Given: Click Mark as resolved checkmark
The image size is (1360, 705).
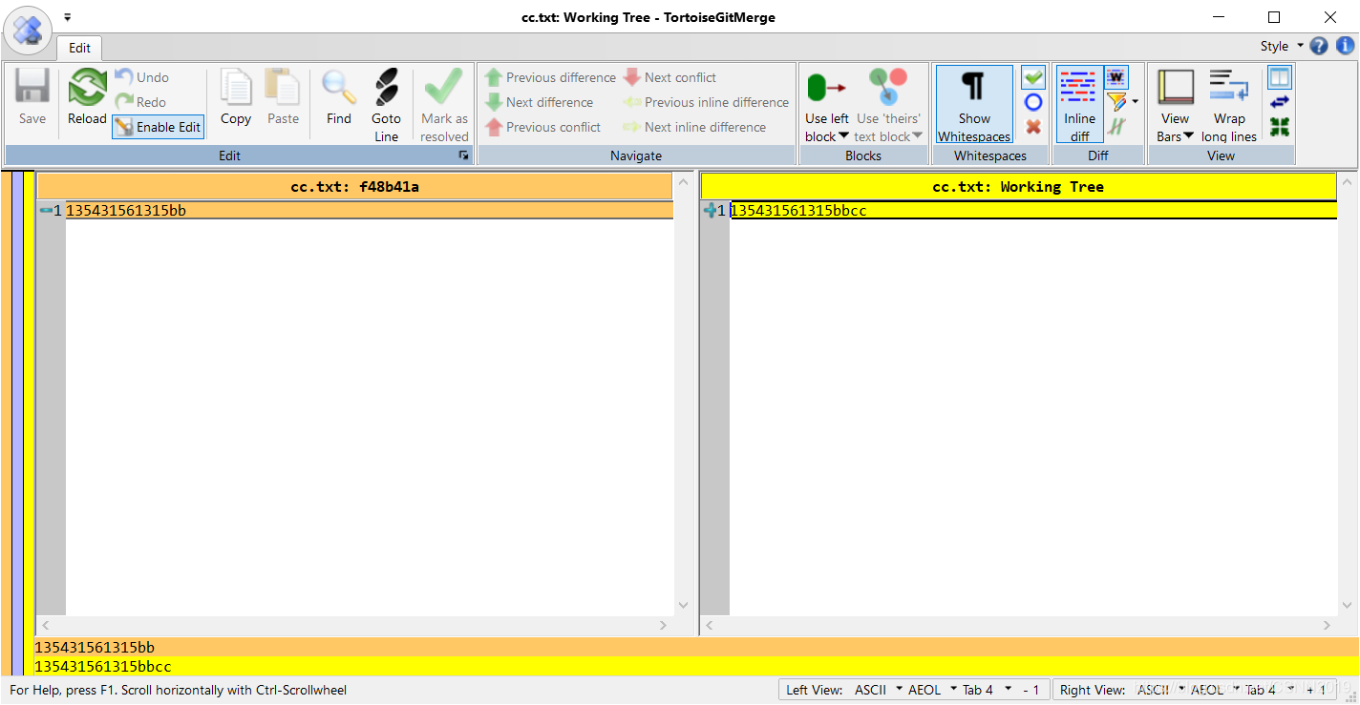Looking at the screenshot, I should [444, 88].
